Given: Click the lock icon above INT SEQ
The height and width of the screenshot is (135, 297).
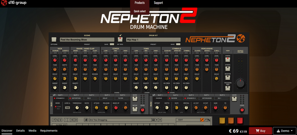Looking at the screenshot, I should pos(120,35).
